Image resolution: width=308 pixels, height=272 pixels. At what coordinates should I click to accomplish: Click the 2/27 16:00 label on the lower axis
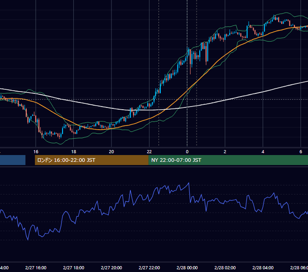36,267
